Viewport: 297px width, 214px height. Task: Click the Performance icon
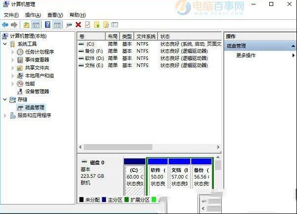tap(20, 84)
